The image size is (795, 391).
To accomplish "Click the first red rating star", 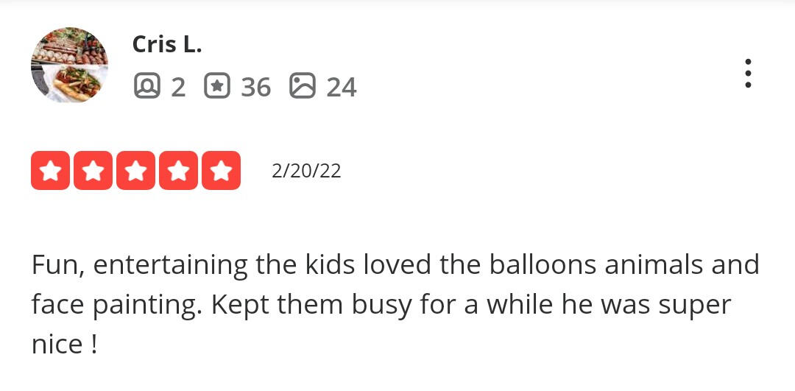I will (50, 171).
